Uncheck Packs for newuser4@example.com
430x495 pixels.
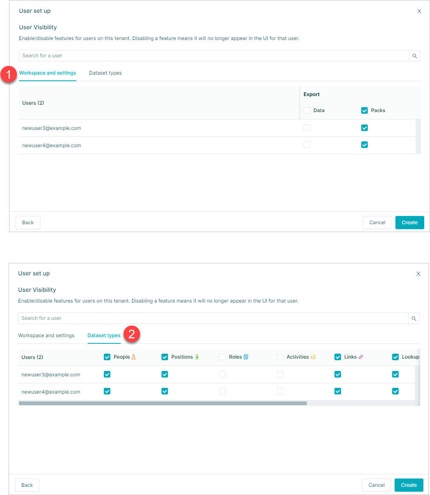365,145
